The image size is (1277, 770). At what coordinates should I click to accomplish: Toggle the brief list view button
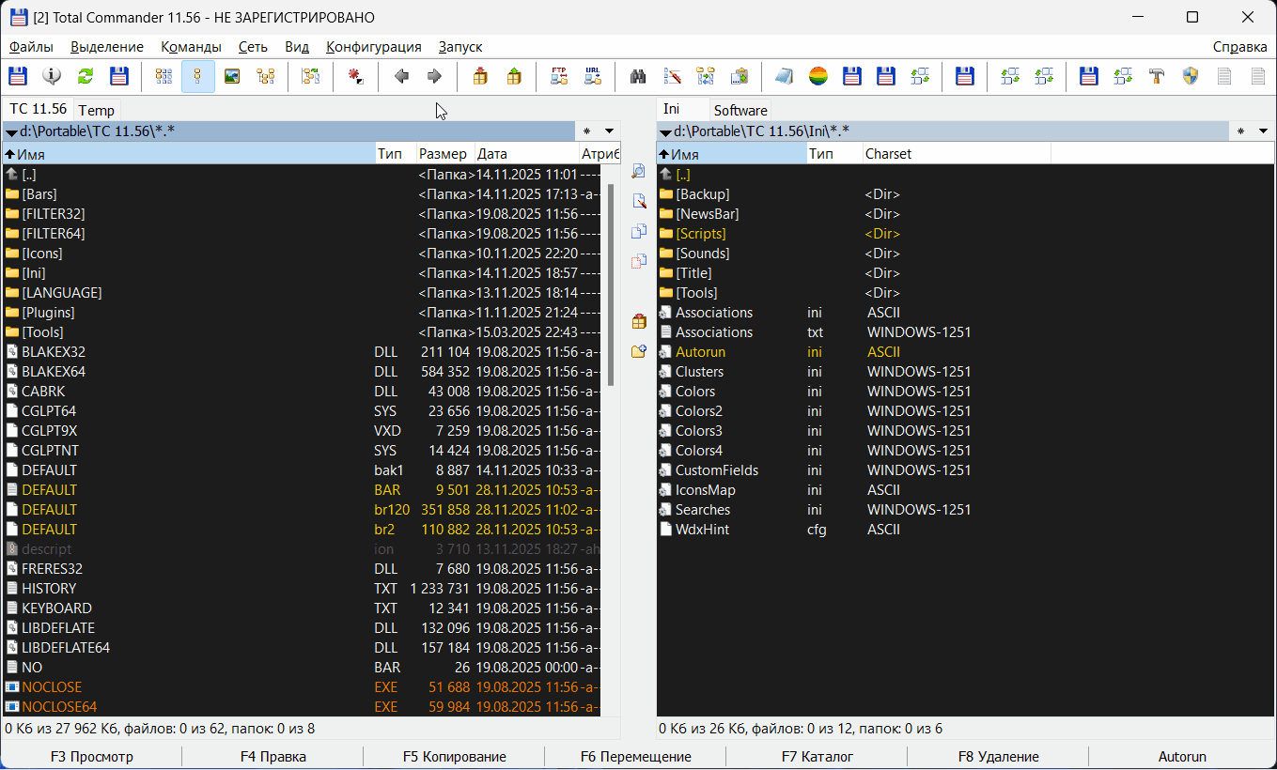pyautogui.click(x=164, y=77)
